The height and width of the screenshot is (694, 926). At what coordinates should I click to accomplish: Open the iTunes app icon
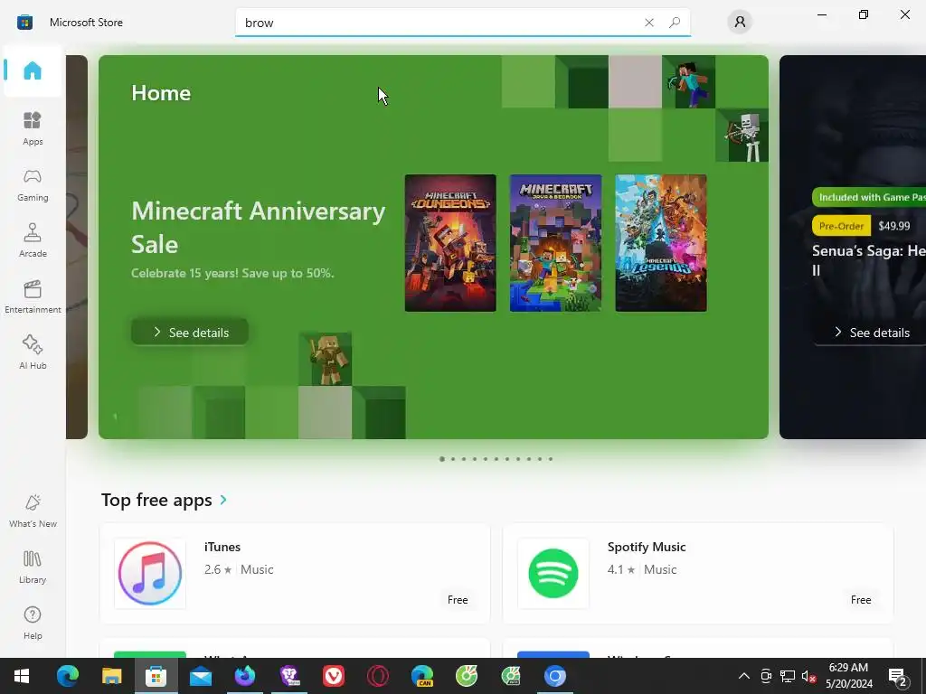[x=150, y=574]
